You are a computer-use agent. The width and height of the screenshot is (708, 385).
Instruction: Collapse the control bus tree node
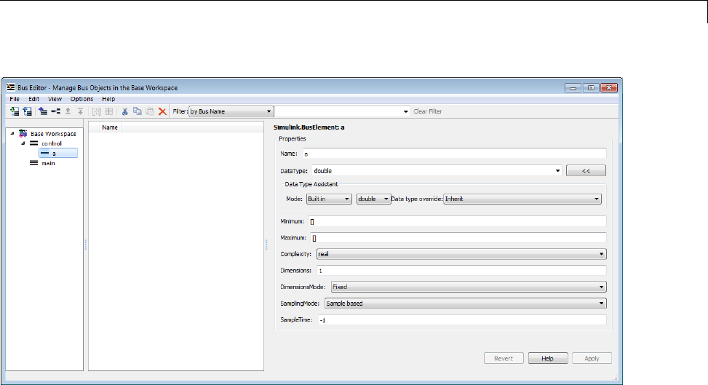tap(23, 143)
